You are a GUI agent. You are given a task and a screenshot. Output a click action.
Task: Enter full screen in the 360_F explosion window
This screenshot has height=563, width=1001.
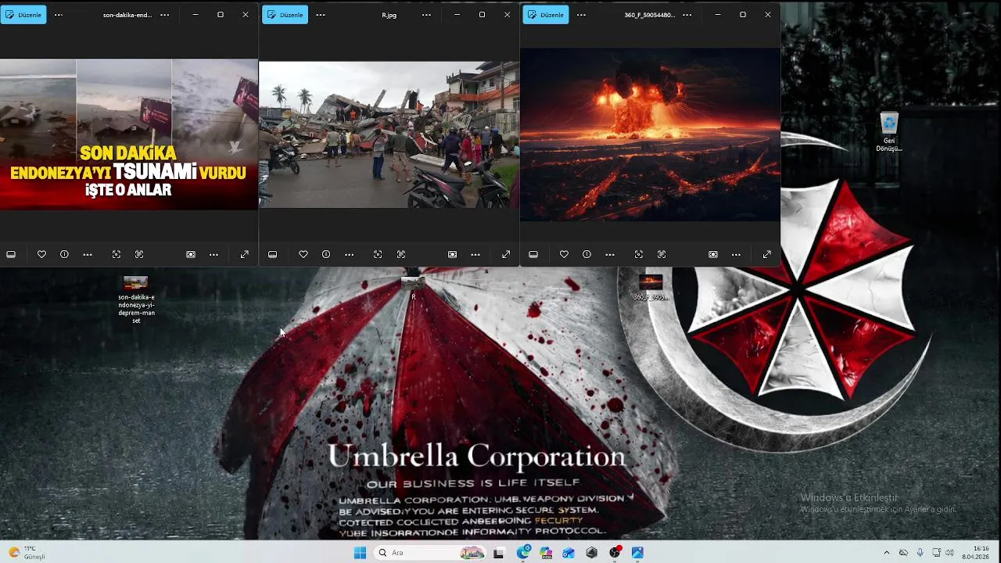click(x=766, y=254)
